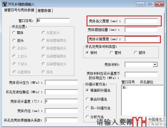Image resolution: width=167 pixels, height=128 pixels.
Task: Minimize the 开孔补强数据输入 window
Action: [x=141, y=4]
